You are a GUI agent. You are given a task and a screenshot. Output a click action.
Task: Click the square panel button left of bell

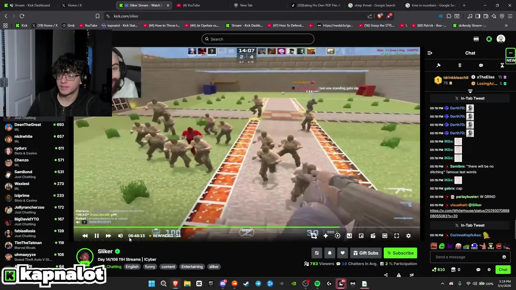[x=317, y=253]
